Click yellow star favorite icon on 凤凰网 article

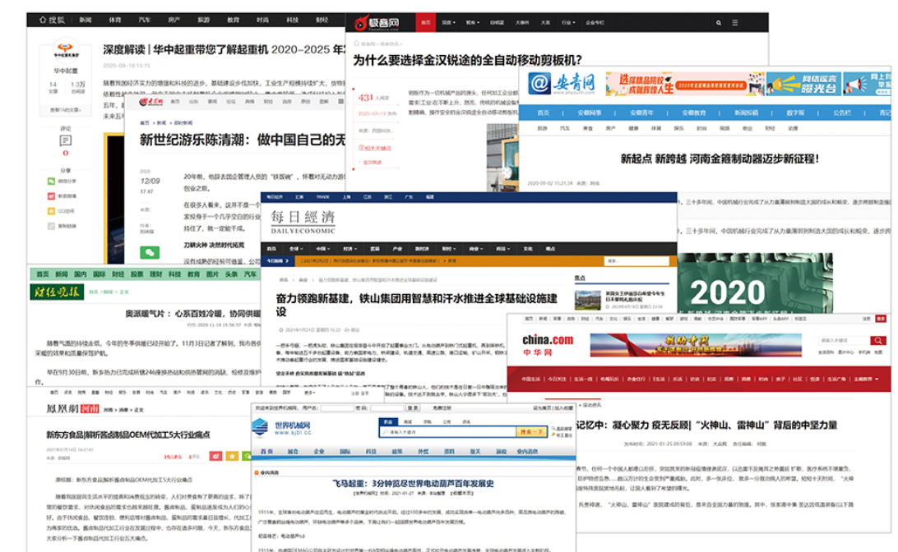(x=232, y=456)
